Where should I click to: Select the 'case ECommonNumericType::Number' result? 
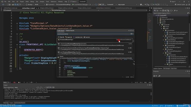click(x=95, y=53)
